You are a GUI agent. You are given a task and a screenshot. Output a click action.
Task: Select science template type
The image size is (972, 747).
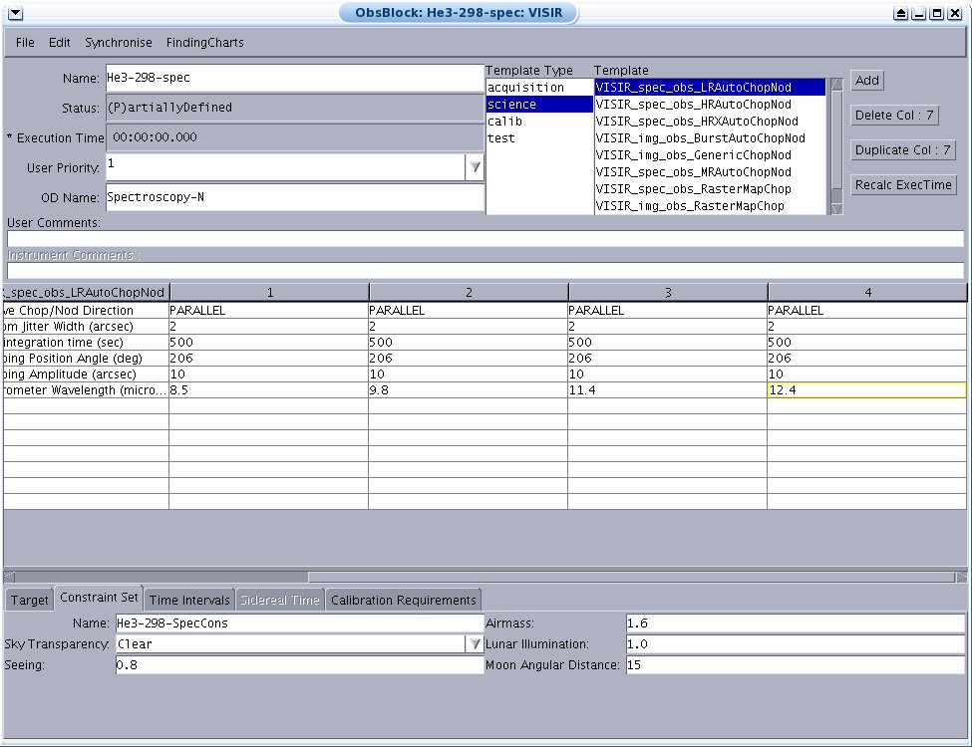539,104
